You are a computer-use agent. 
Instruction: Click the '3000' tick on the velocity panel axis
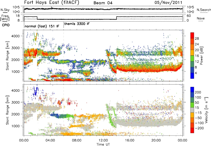click(16, 102)
